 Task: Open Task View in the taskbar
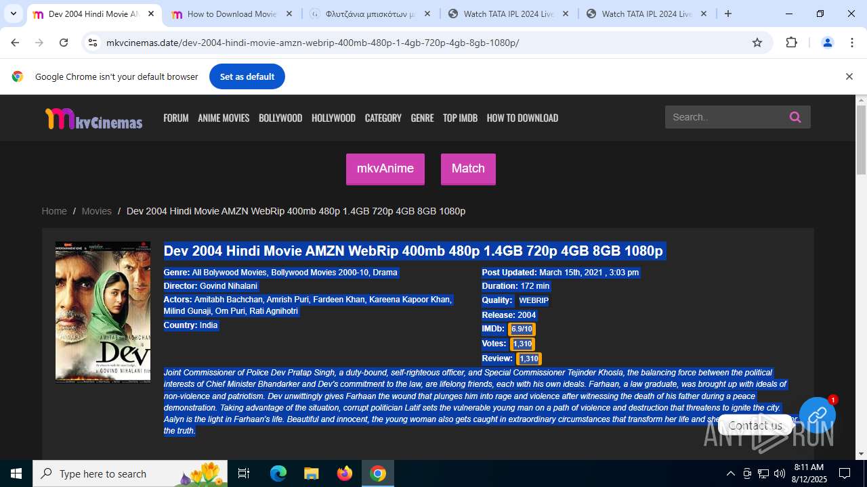(x=244, y=473)
